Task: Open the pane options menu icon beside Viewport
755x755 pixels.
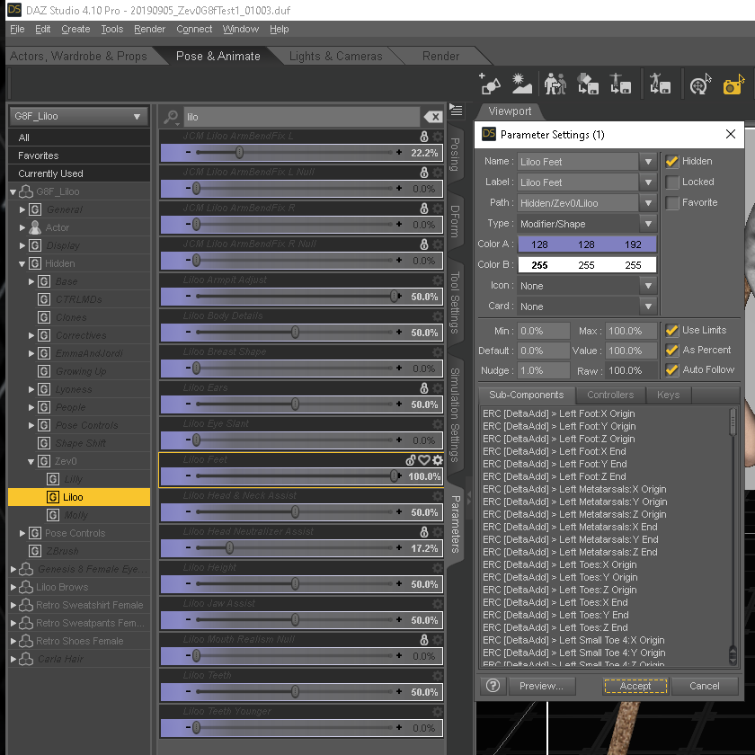Action: point(456,111)
